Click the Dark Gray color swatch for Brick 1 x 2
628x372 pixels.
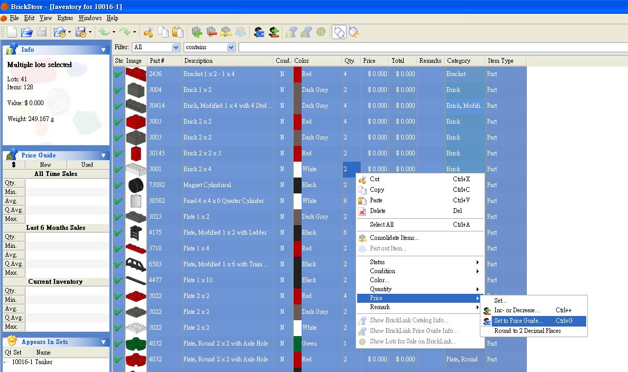297,90
